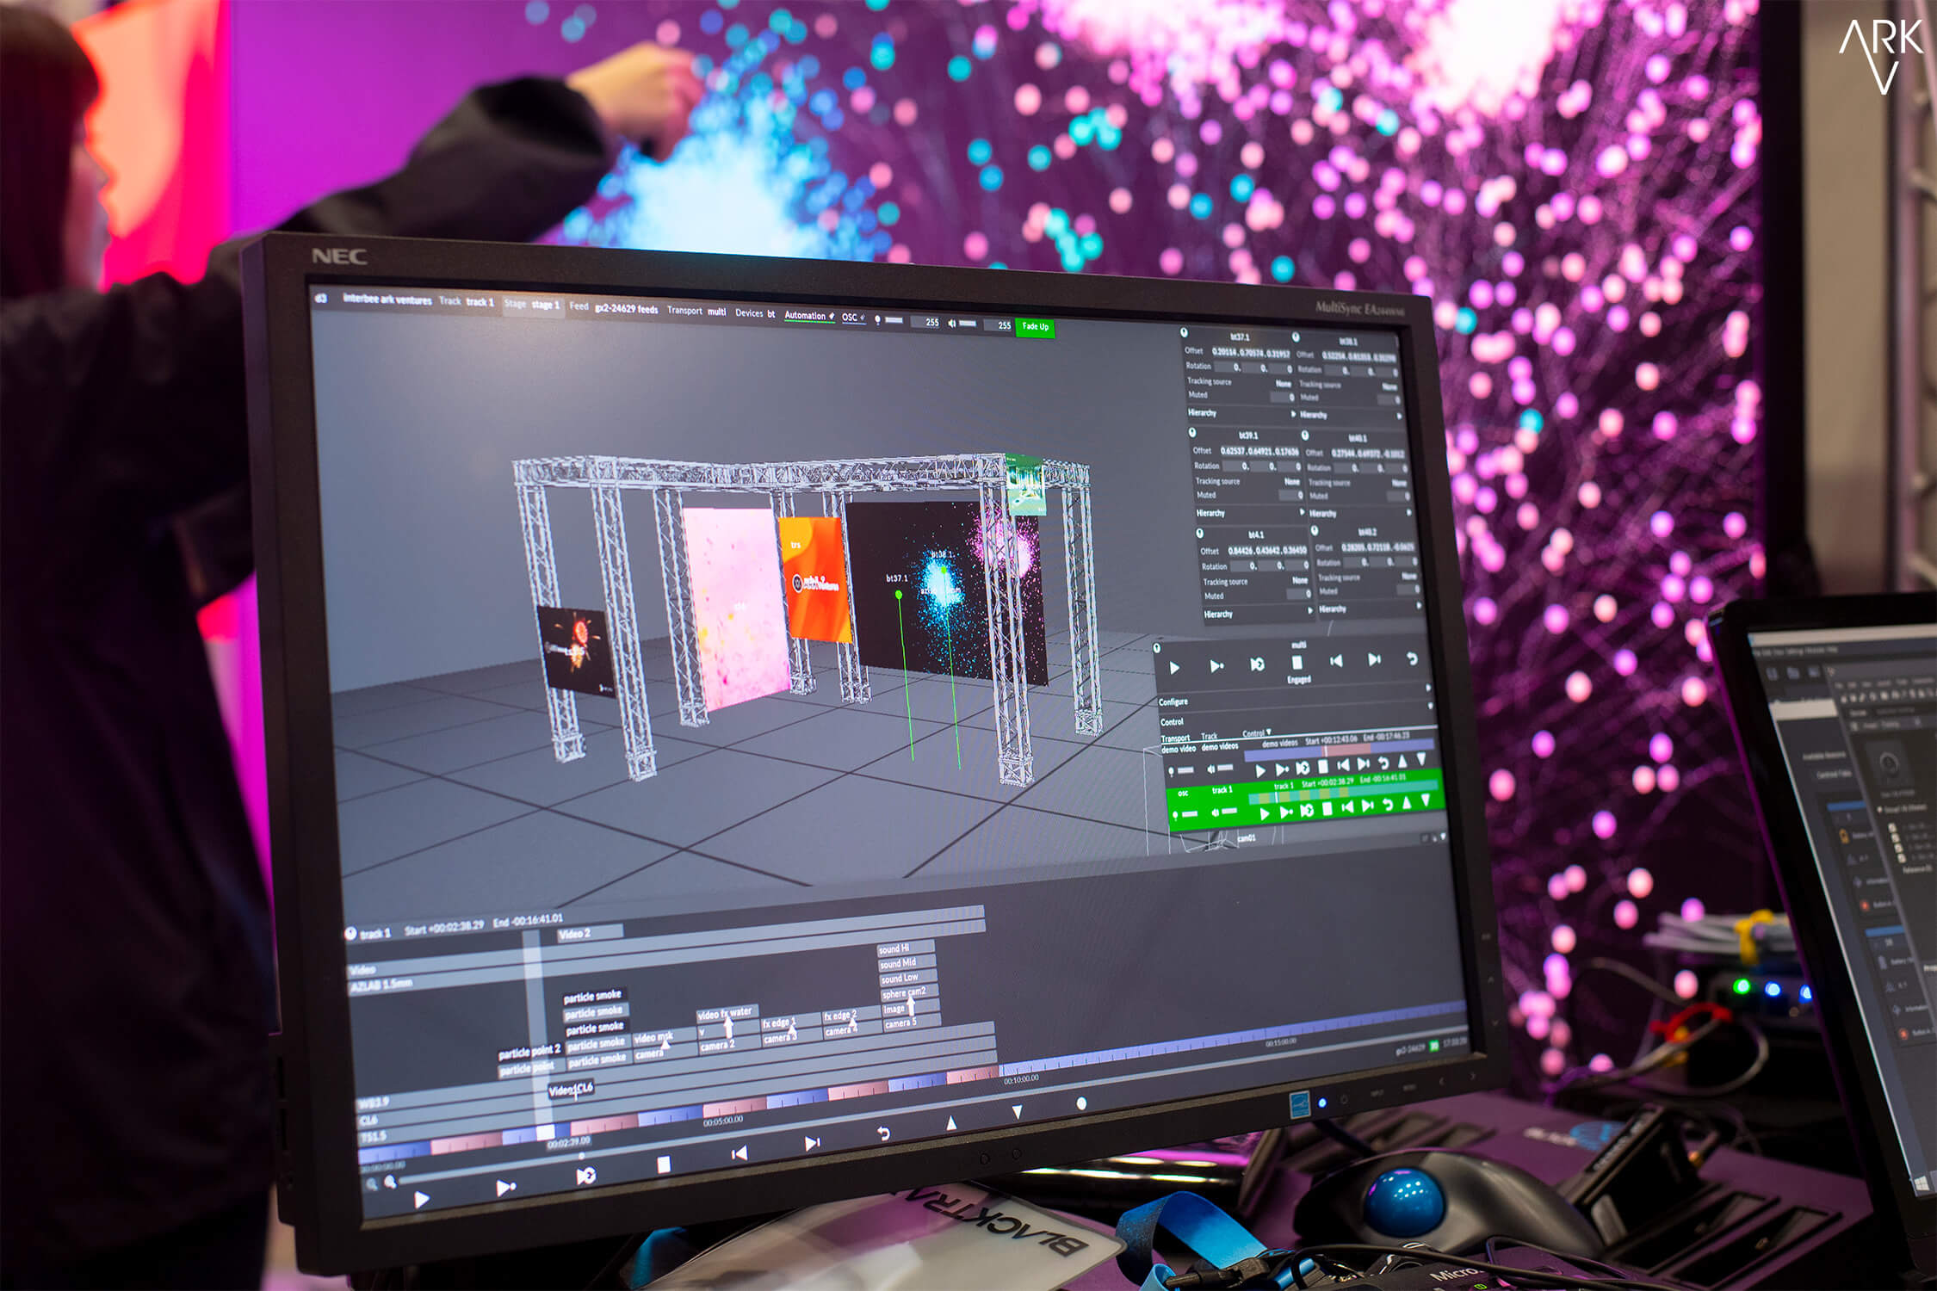This screenshot has width=1937, height=1291.
Task: Click the pin icon of multi transport panel
Action: click(x=1157, y=647)
